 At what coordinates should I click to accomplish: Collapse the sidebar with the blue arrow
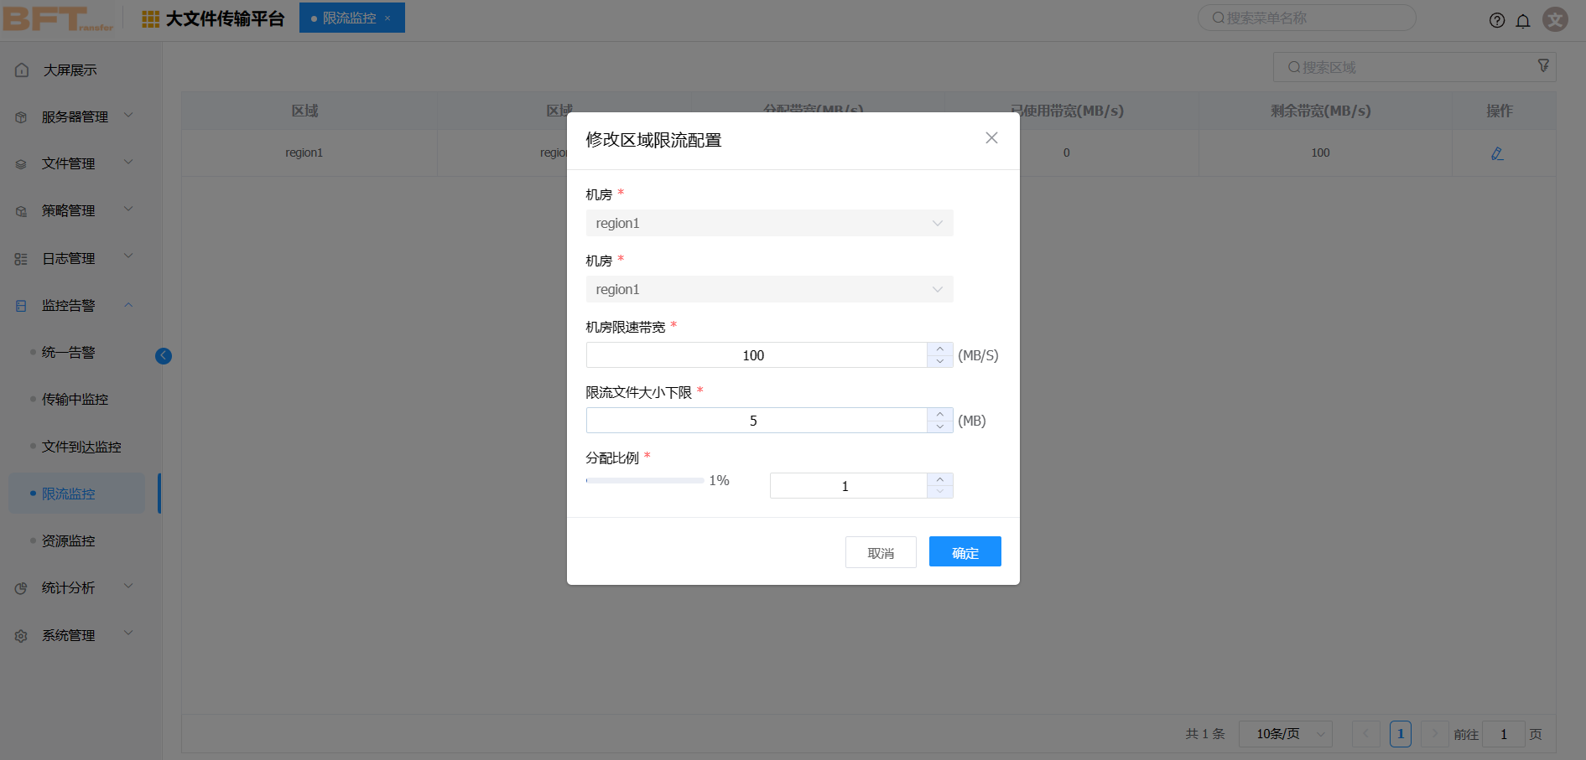pyautogui.click(x=164, y=356)
